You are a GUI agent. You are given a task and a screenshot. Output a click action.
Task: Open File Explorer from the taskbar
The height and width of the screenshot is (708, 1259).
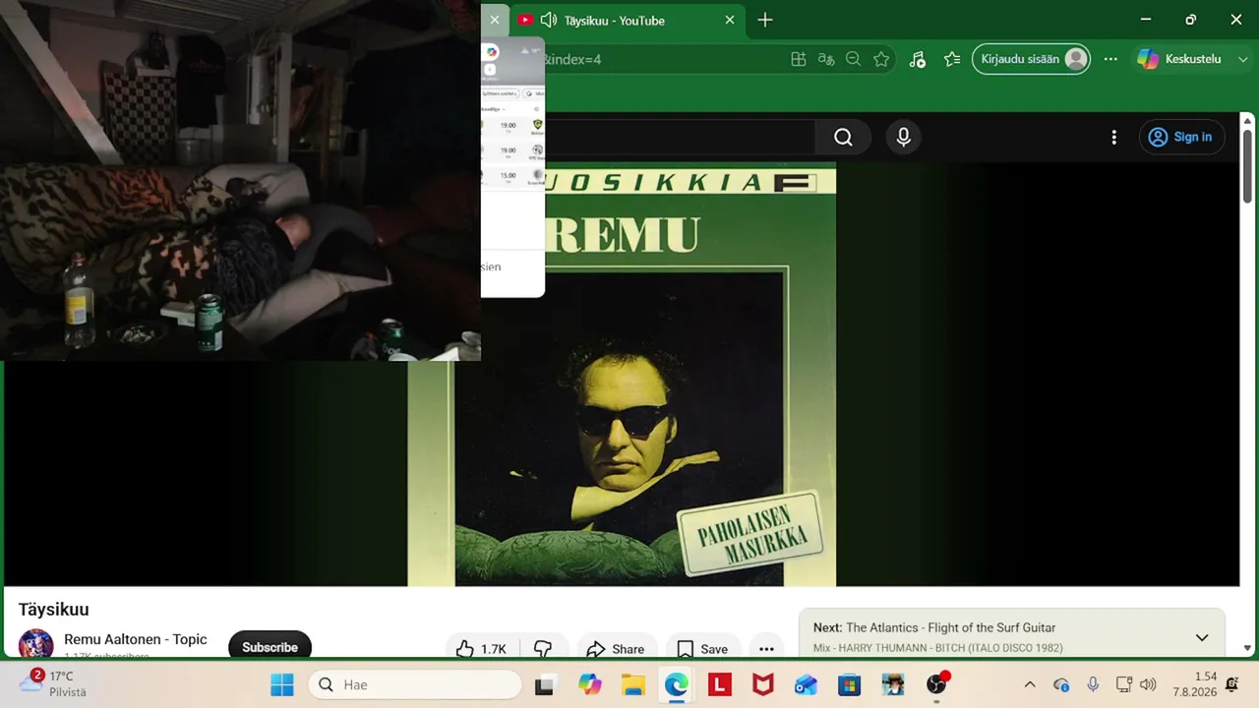(632, 684)
